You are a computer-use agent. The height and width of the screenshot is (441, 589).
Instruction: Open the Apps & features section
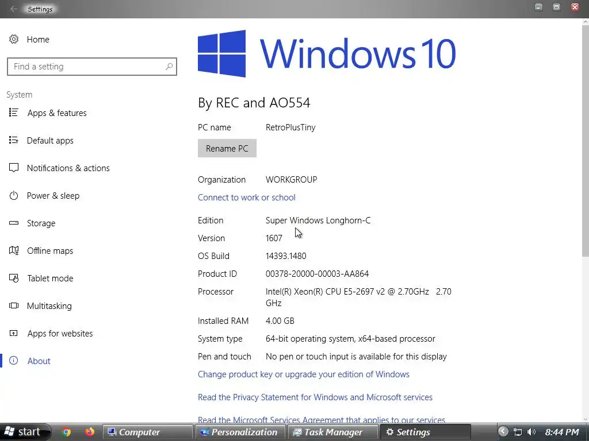coord(57,113)
